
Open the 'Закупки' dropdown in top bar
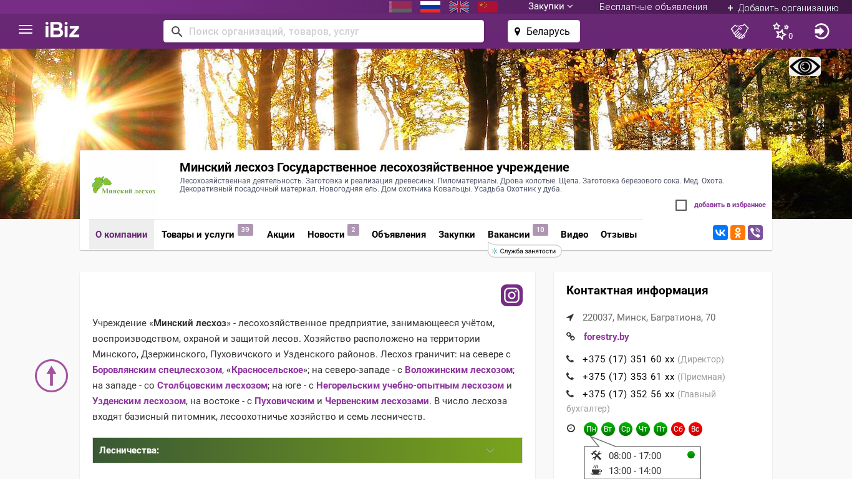tap(550, 7)
